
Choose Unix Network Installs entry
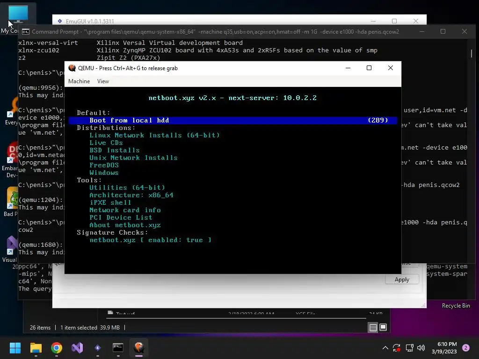pyautogui.click(x=133, y=158)
